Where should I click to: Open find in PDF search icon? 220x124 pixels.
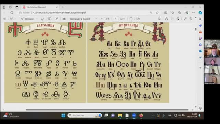click(159, 19)
